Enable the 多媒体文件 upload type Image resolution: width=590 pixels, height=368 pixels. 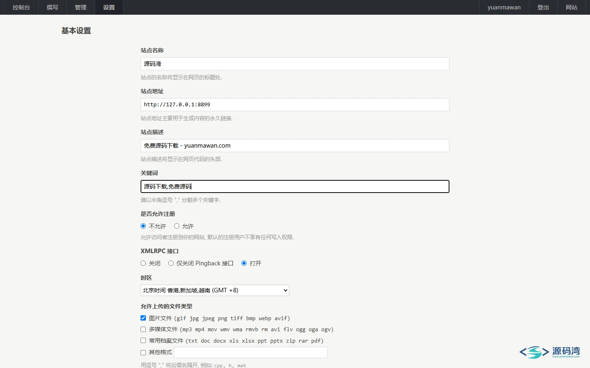click(x=143, y=330)
